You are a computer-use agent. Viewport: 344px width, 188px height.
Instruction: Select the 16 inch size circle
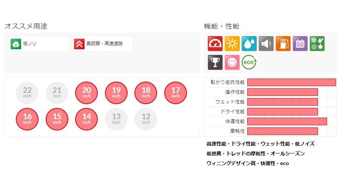point(27,119)
